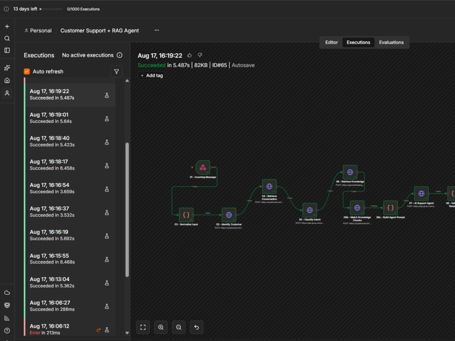Click the ID#65 execution detail text
The image size is (455, 341).
click(219, 65)
